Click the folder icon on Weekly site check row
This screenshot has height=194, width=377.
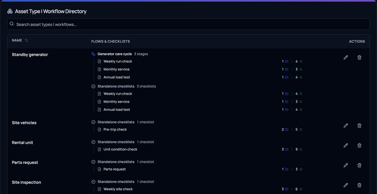click(286, 189)
